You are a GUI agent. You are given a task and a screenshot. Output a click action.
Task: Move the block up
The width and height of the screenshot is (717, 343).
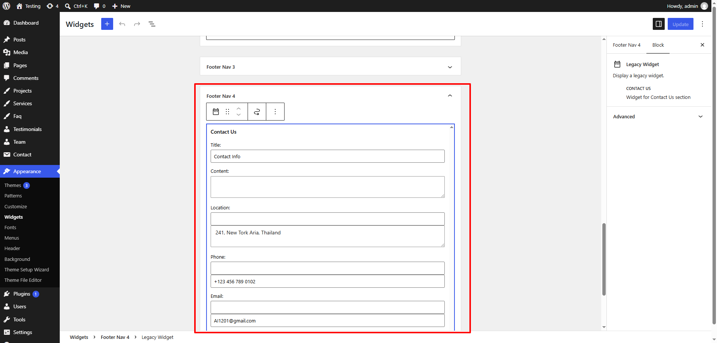[x=239, y=108]
